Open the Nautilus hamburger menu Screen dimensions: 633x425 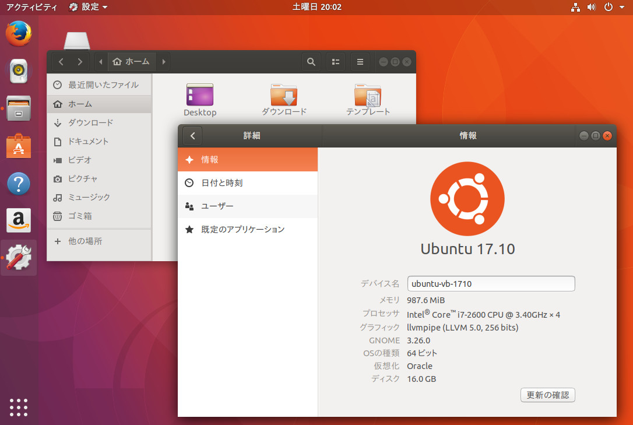360,61
